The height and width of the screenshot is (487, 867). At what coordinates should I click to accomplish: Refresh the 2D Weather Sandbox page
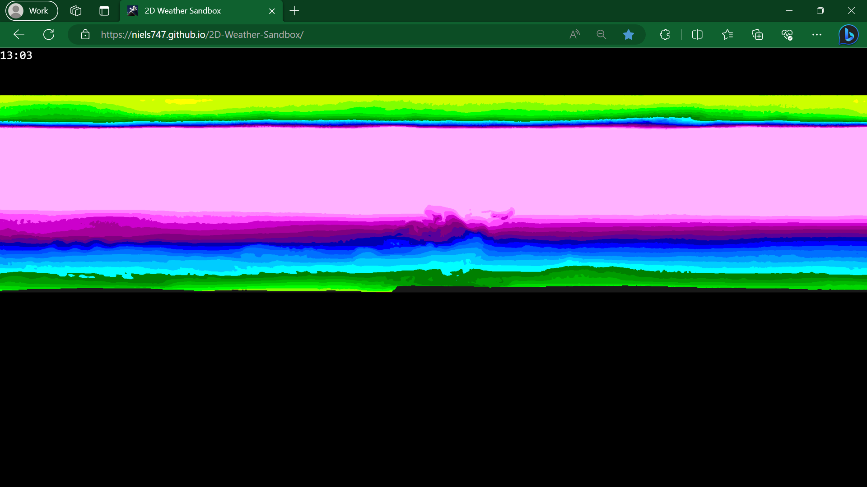pos(49,34)
